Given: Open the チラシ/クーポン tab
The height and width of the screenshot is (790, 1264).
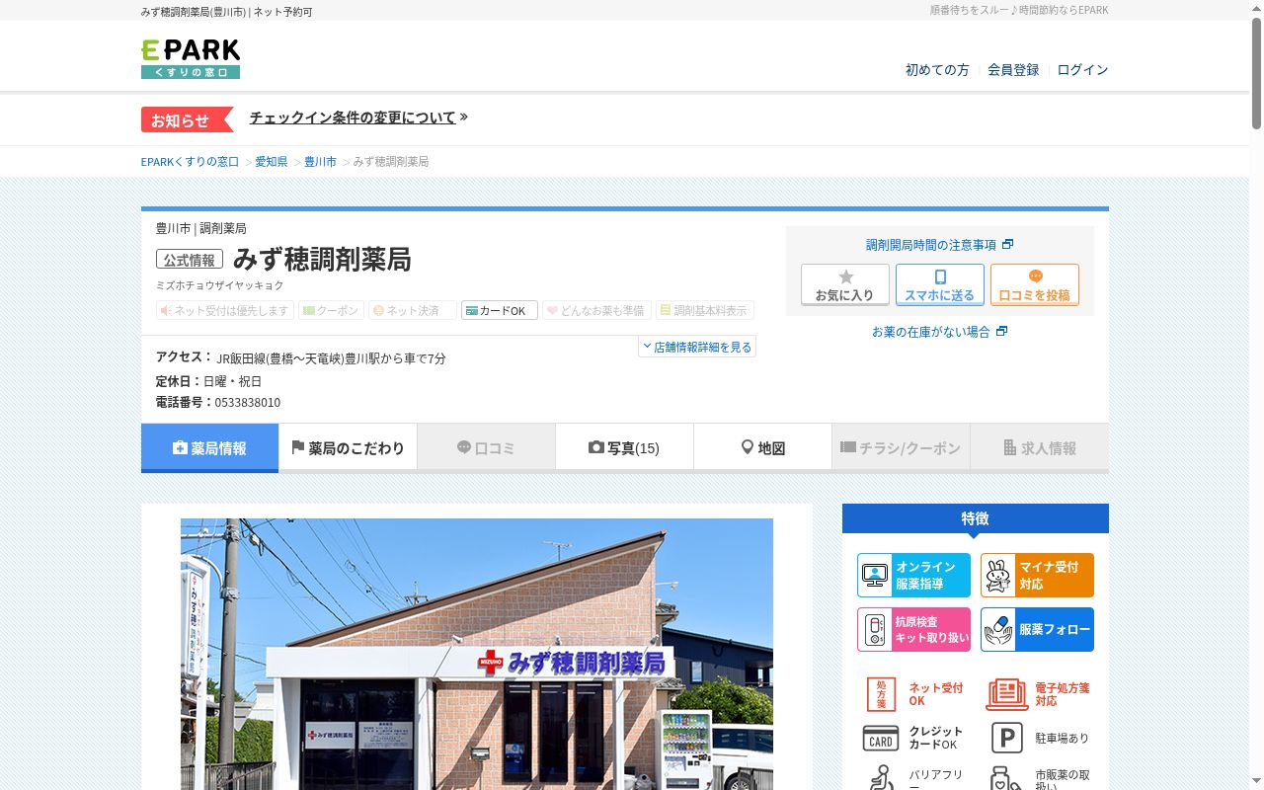Looking at the screenshot, I should pyautogui.click(x=901, y=447).
